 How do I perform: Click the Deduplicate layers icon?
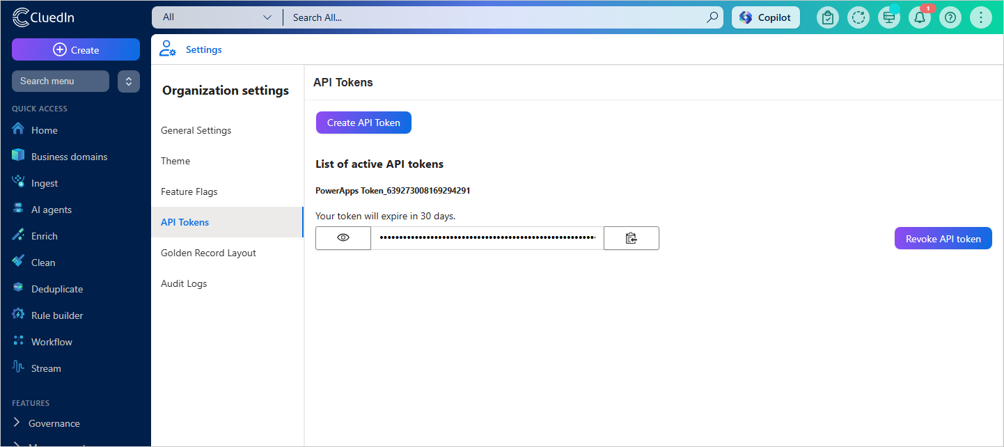pos(19,288)
